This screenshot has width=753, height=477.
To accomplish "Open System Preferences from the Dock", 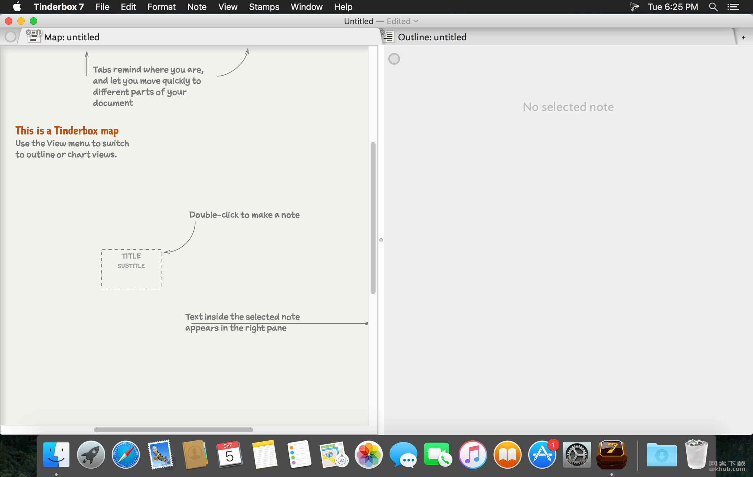I will click(577, 455).
